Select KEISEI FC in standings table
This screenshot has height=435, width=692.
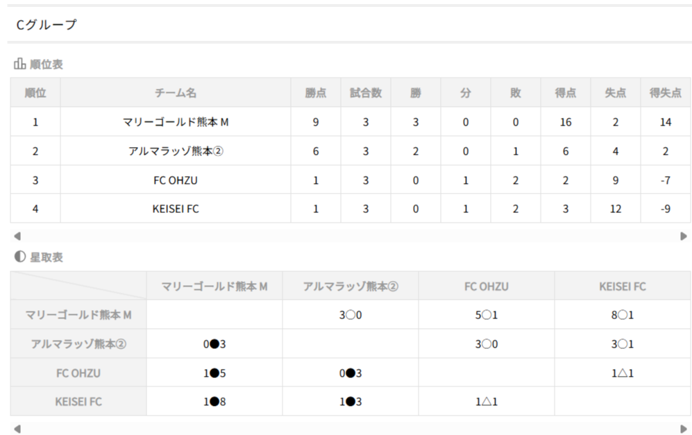(x=176, y=209)
